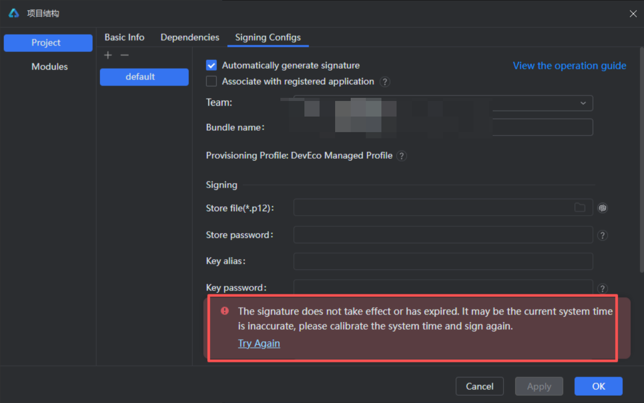Focus the Key password input field
The height and width of the screenshot is (403, 644).
click(x=443, y=287)
